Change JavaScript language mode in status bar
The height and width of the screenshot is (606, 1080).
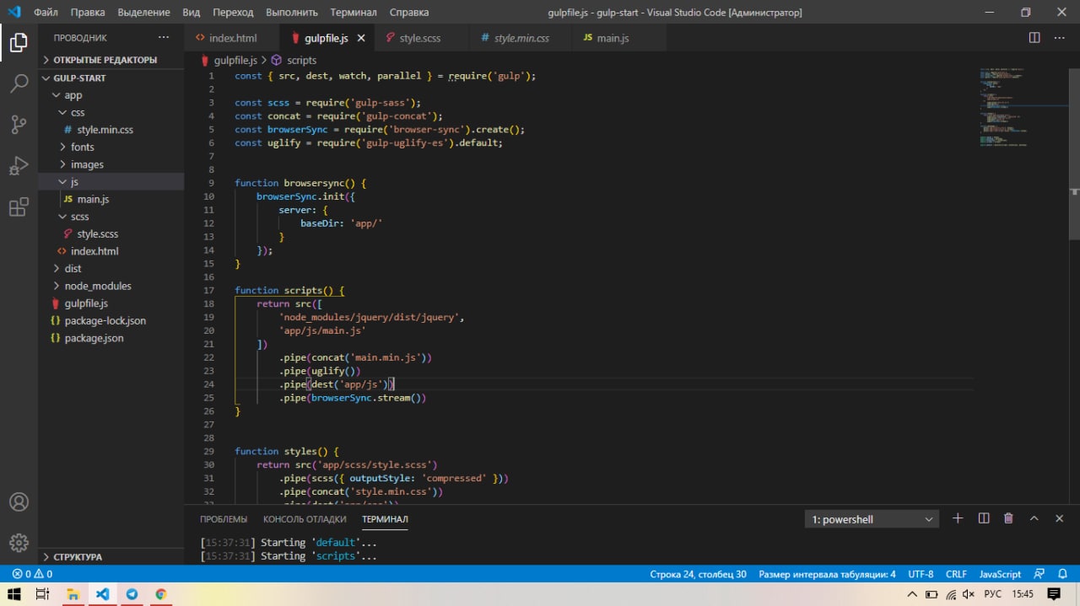click(x=1000, y=574)
